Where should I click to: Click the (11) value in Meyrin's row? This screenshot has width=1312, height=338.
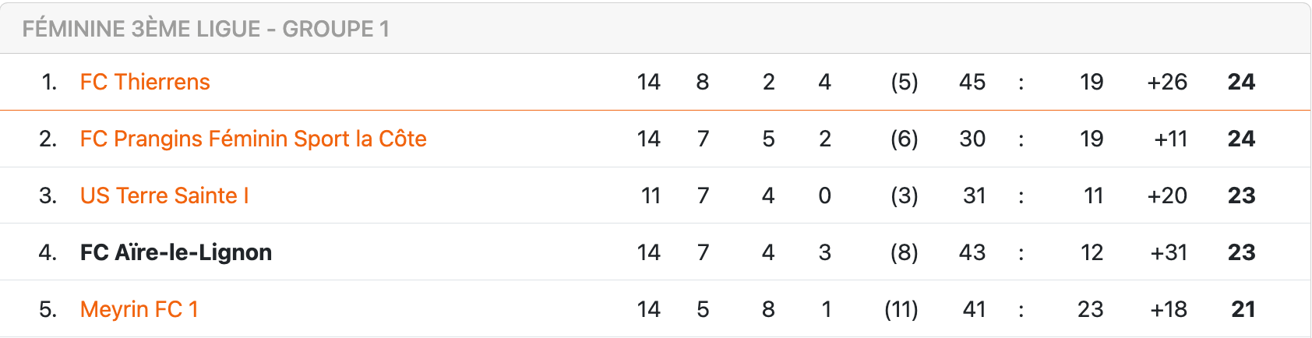tap(901, 309)
